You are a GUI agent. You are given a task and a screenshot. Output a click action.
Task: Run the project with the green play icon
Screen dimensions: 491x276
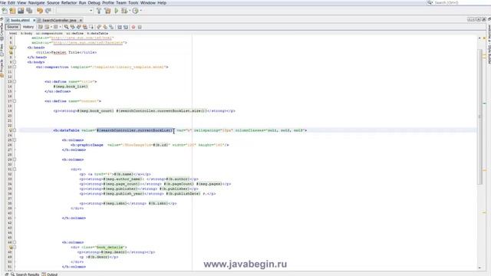pos(116,11)
